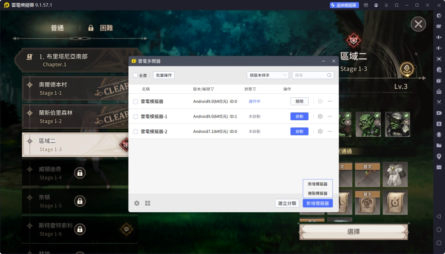Open more options ellipsis for 雷電模擬器-1
The height and width of the screenshot is (254, 445).
[330, 116]
